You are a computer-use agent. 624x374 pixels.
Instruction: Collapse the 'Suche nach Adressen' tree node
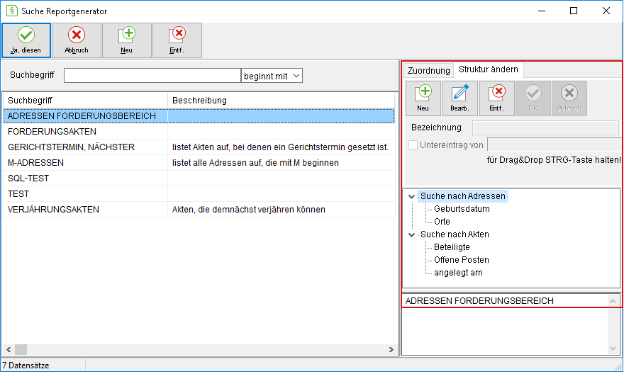[x=411, y=196]
